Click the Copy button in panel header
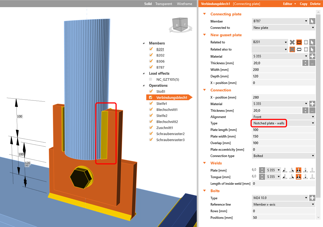The image size is (323, 227). [x=304, y=4]
